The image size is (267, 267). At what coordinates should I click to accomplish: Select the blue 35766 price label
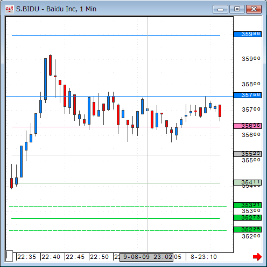click(x=248, y=95)
